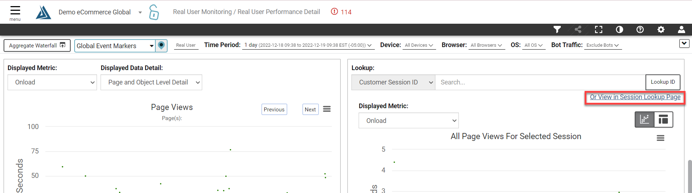This screenshot has height=193, width=692.
Task: Open the filter funnel icon
Action: pos(557,29)
